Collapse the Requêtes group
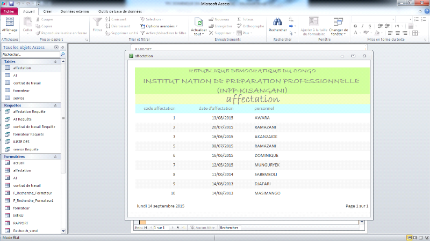 click(x=55, y=105)
